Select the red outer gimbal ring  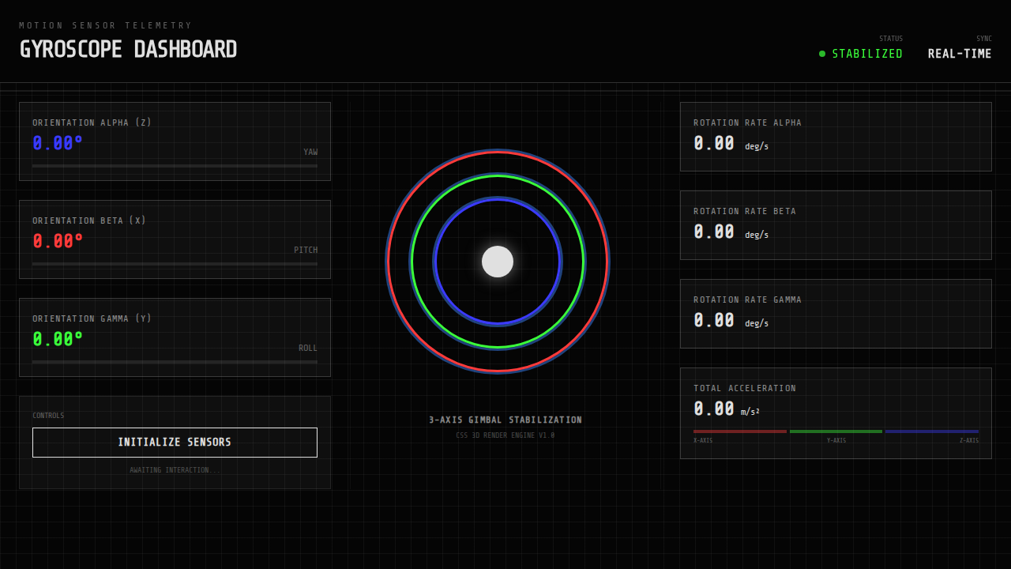tap(497, 153)
